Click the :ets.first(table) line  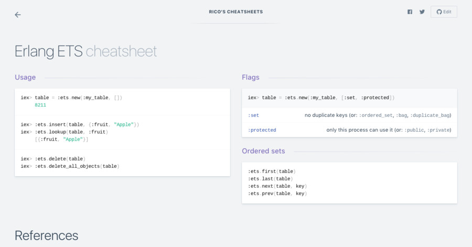(272, 171)
